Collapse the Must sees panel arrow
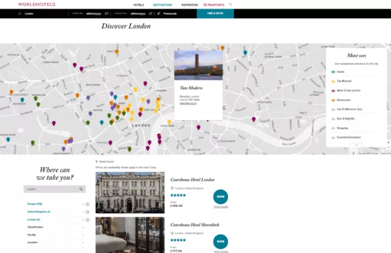Viewport: 391px width, 253px height. 356,145
